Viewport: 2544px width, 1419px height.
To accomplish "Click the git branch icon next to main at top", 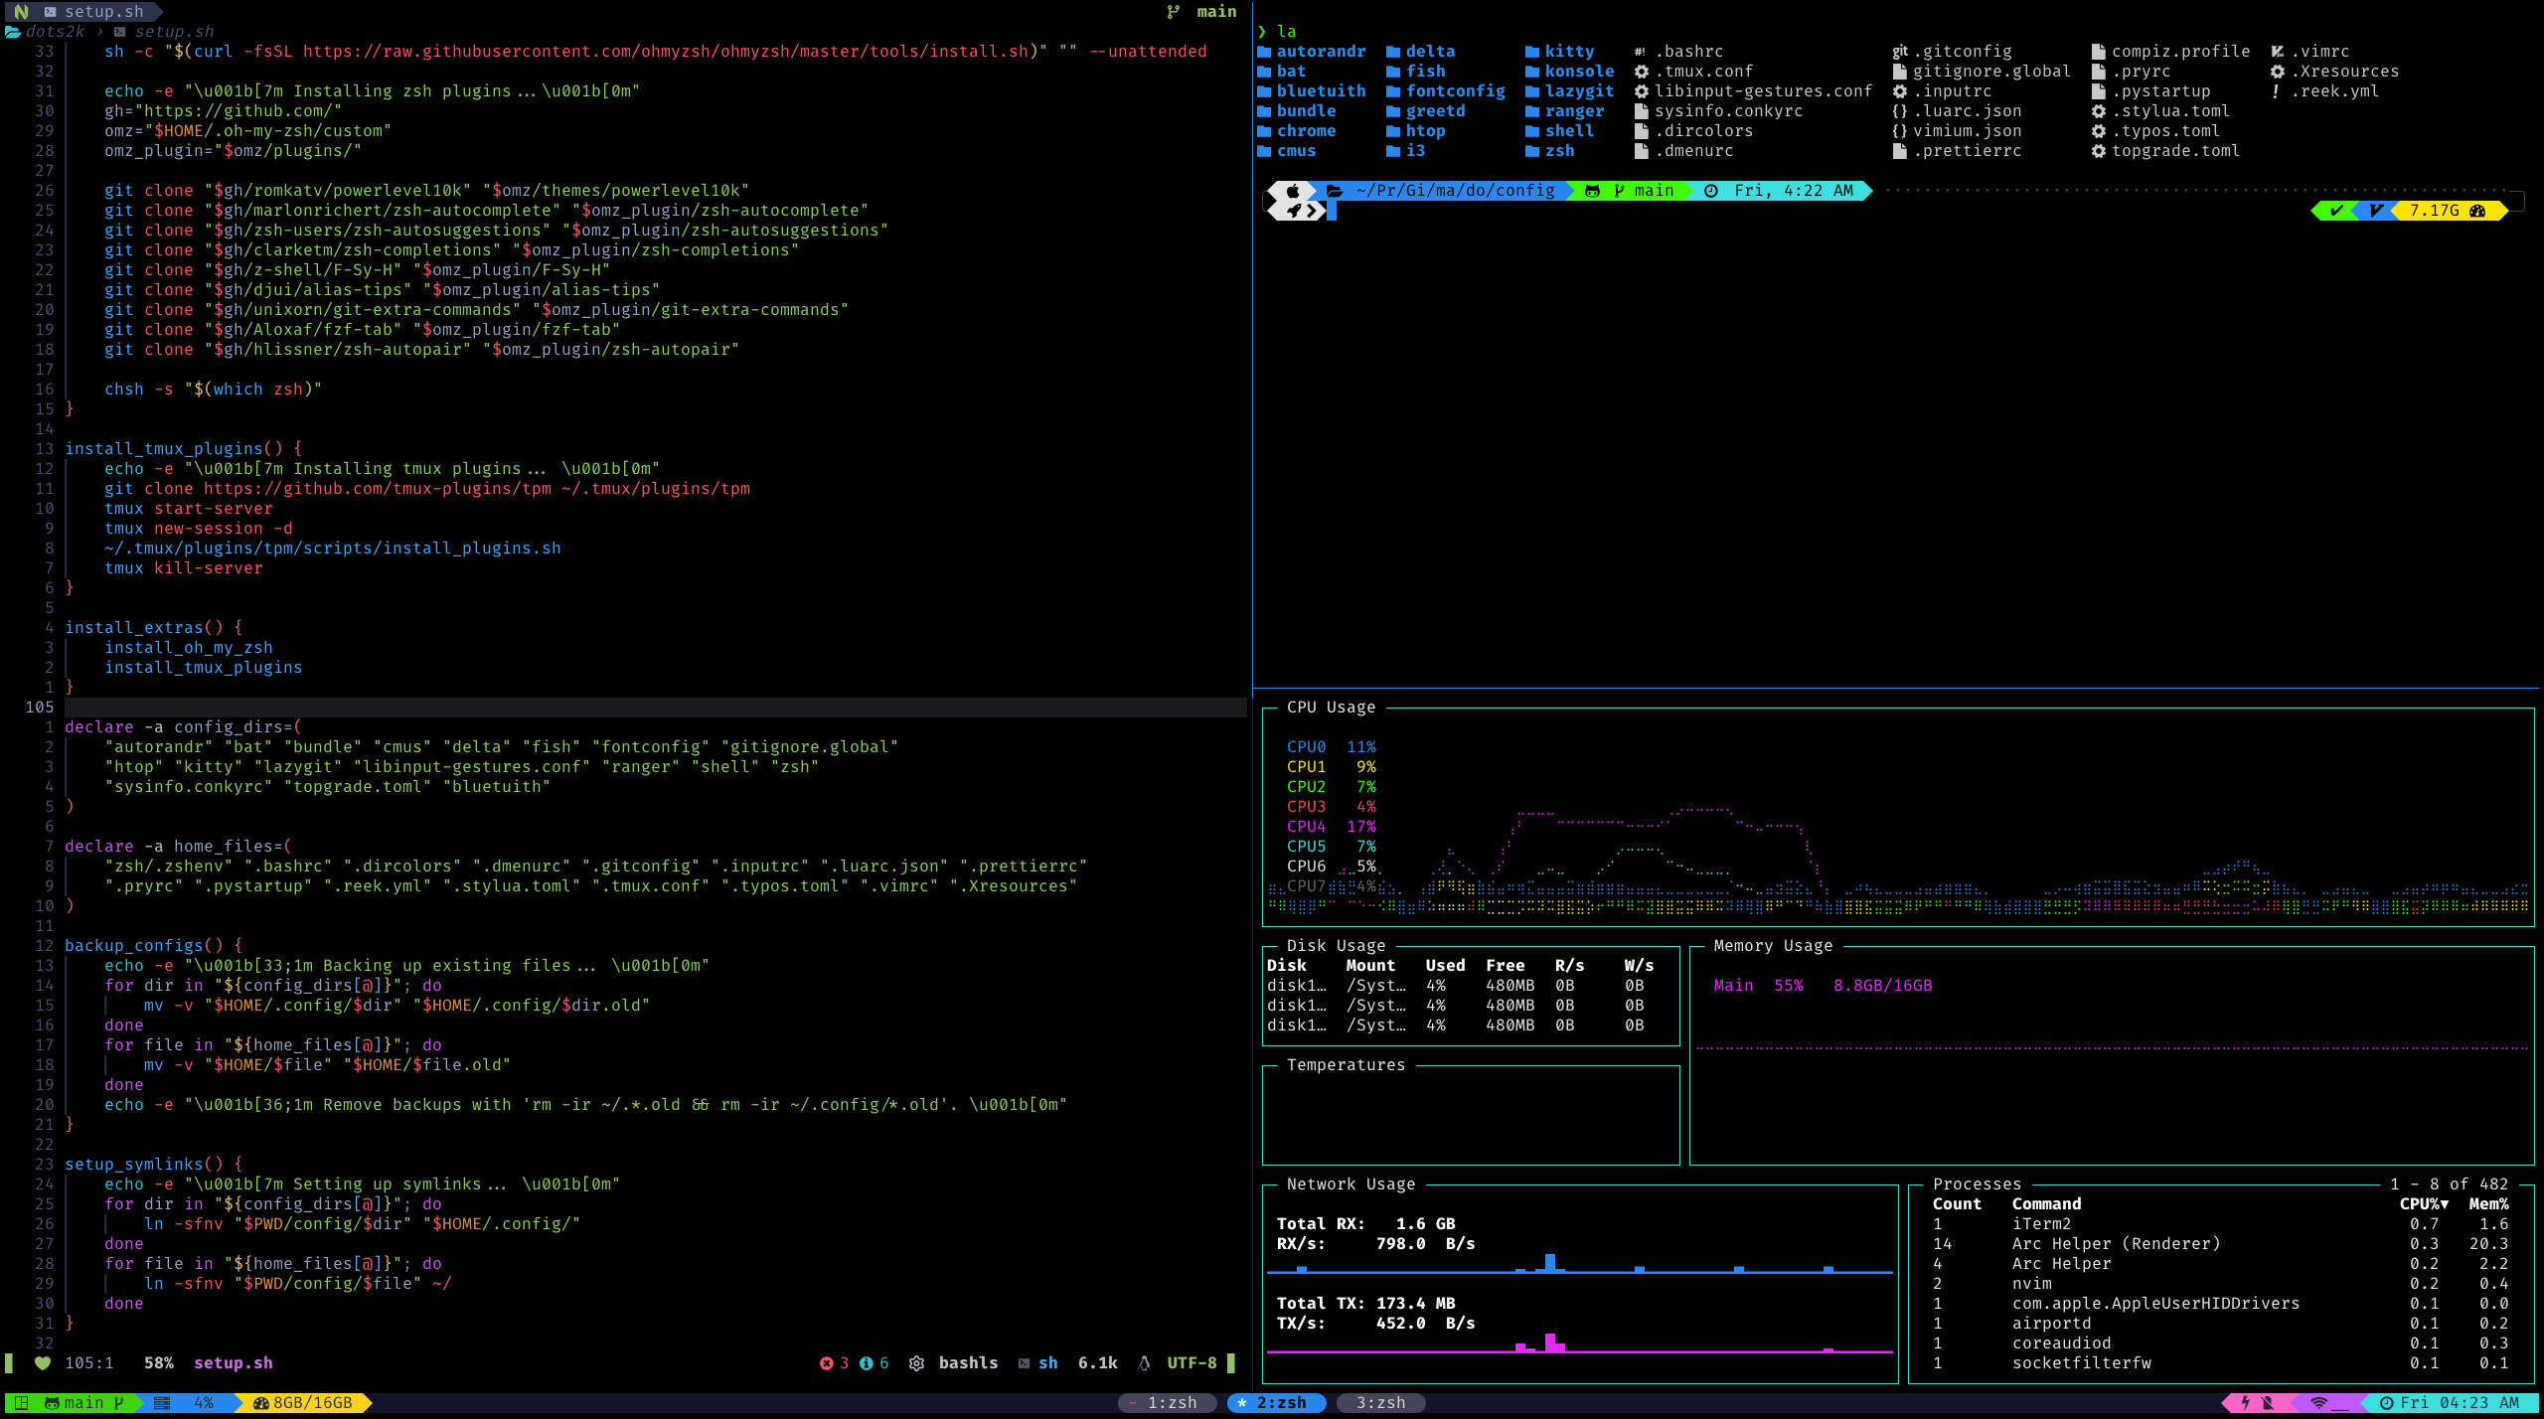I will click(1174, 12).
